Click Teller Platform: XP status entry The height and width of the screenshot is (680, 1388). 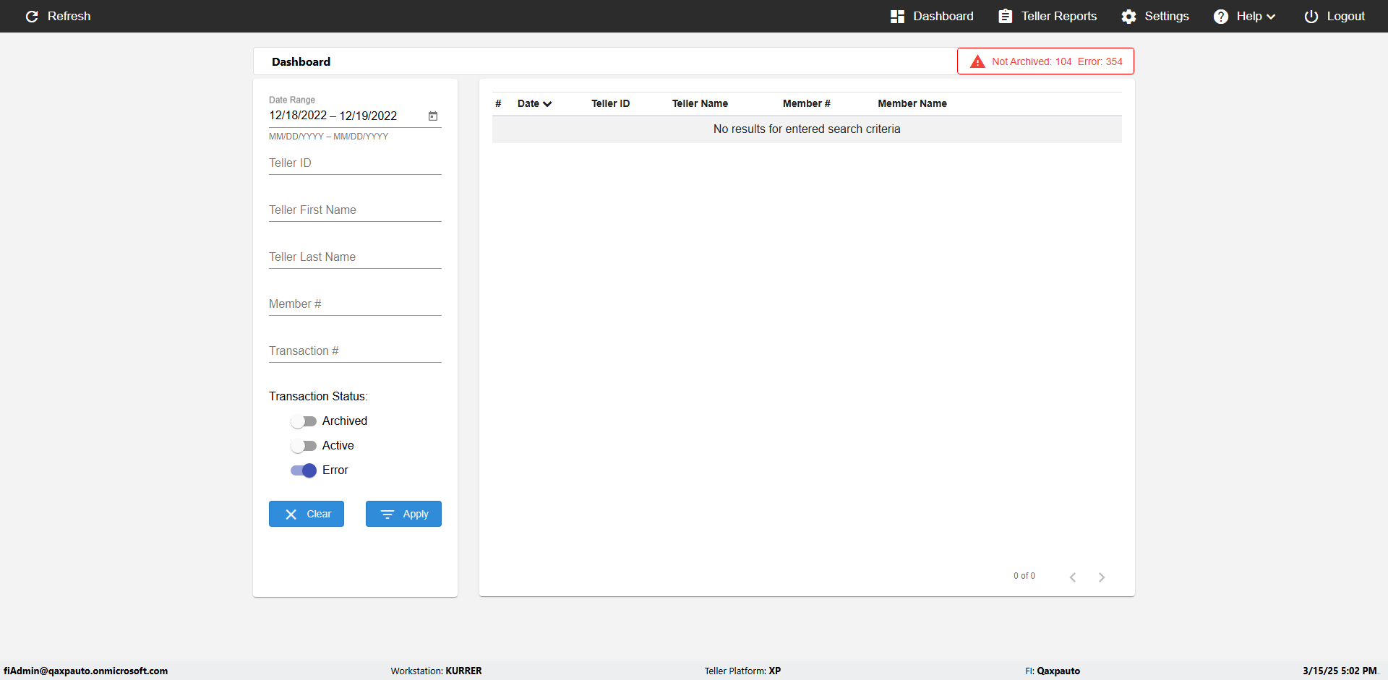[x=742, y=671]
